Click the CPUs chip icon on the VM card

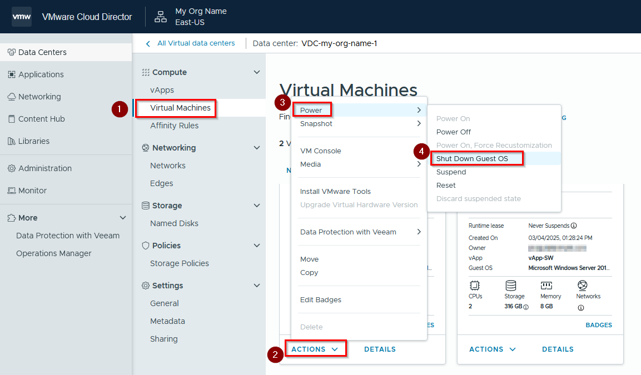475,285
